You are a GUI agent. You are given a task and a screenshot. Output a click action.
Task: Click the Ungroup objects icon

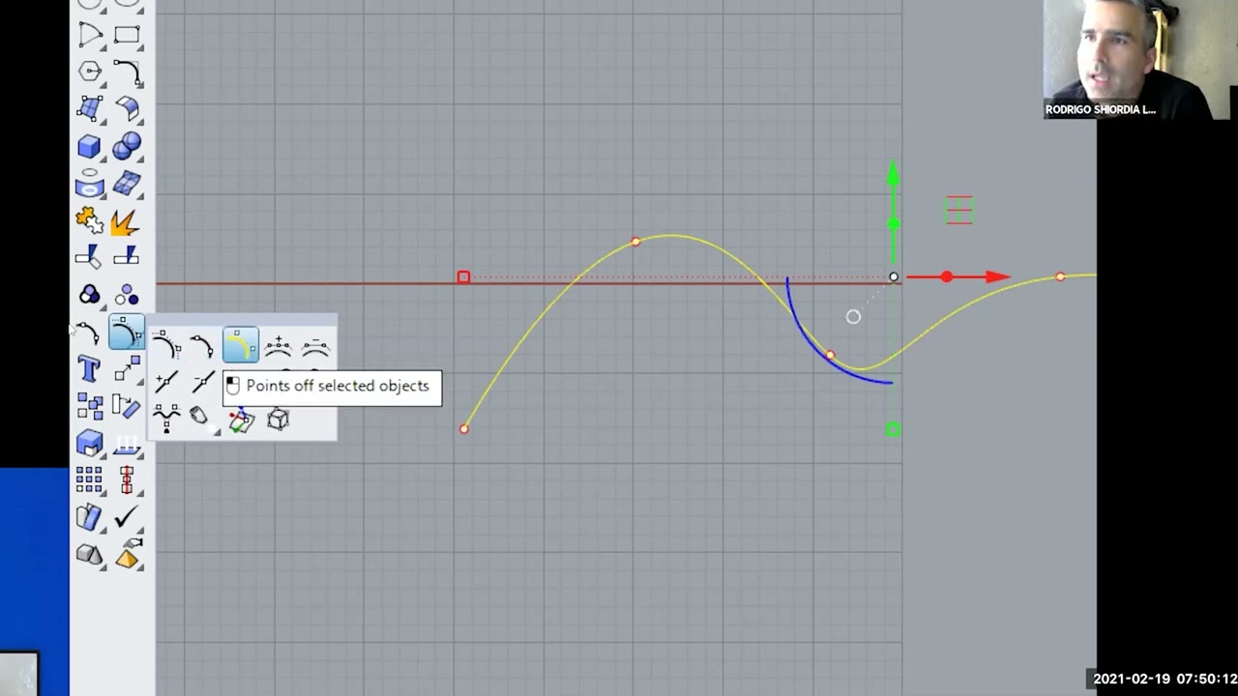pos(127,295)
